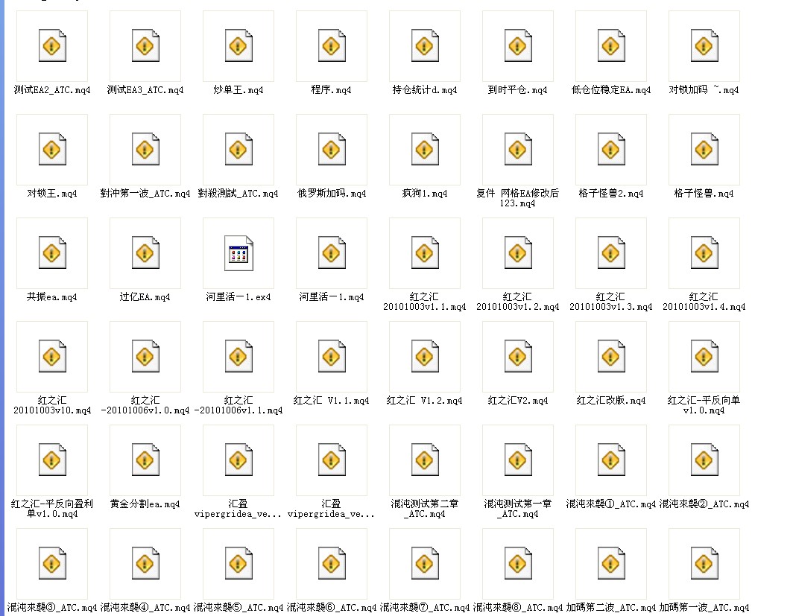This screenshot has height=616, width=793.
Task: Click the file name 混沌來襲②_ATC.mq4
Action: (x=704, y=504)
